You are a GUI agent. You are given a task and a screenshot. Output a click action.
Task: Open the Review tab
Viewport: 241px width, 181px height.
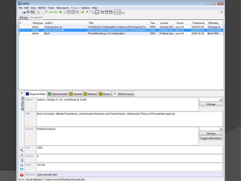click(105, 94)
